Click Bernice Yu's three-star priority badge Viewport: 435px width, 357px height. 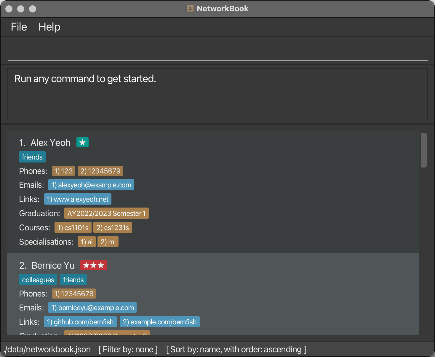pyautogui.click(x=94, y=265)
